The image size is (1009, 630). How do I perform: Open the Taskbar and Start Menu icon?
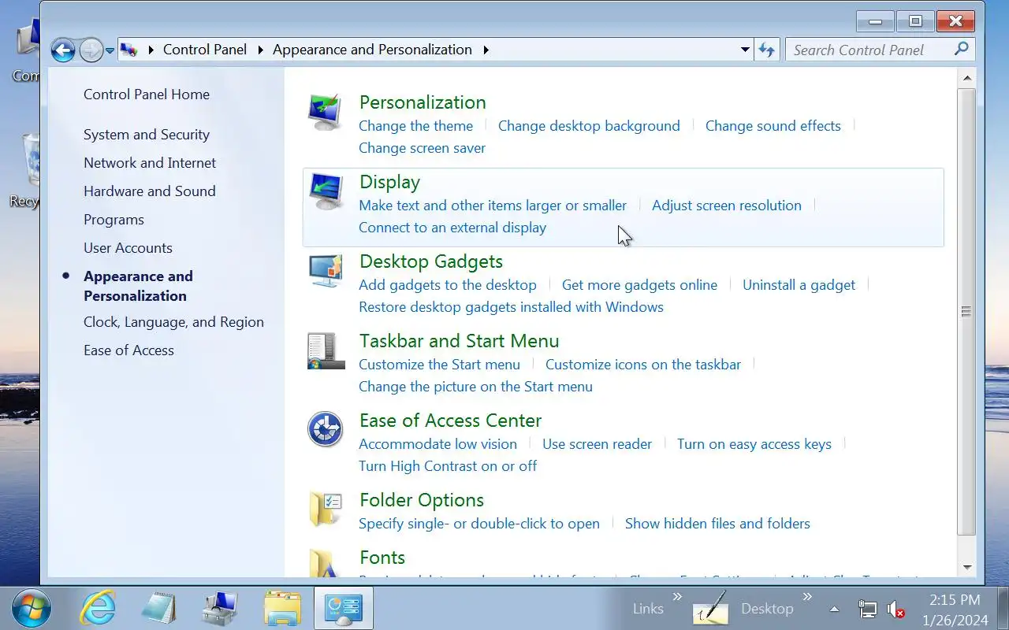click(x=326, y=350)
